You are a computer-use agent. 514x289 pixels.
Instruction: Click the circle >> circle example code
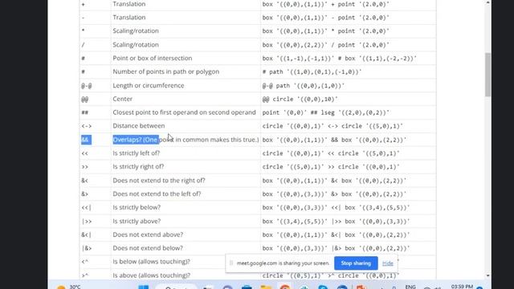(x=331, y=167)
